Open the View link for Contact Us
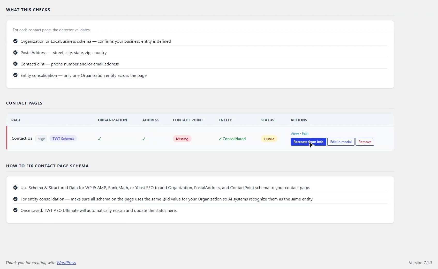 click(x=294, y=134)
